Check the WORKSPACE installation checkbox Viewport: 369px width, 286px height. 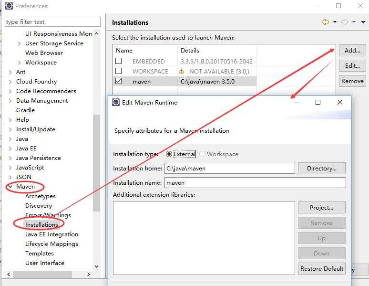(118, 71)
